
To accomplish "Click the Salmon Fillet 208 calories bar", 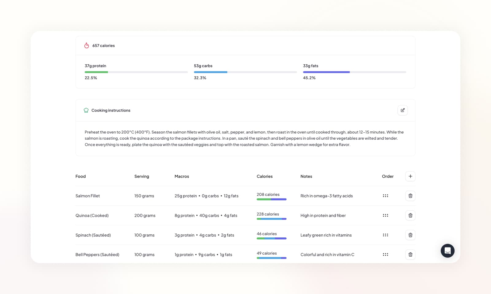I will pyautogui.click(x=271, y=199).
